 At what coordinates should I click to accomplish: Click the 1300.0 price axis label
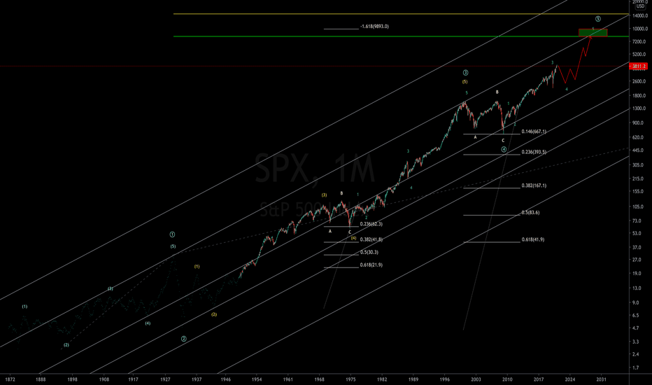pyautogui.click(x=639, y=108)
